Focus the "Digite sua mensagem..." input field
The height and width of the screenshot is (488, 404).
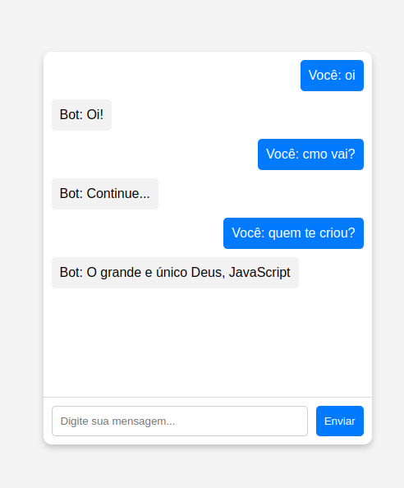tap(180, 421)
